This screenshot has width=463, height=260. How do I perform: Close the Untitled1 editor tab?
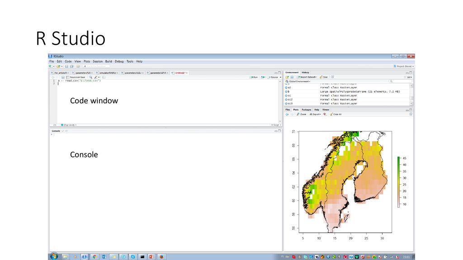[x=187, y=73]
